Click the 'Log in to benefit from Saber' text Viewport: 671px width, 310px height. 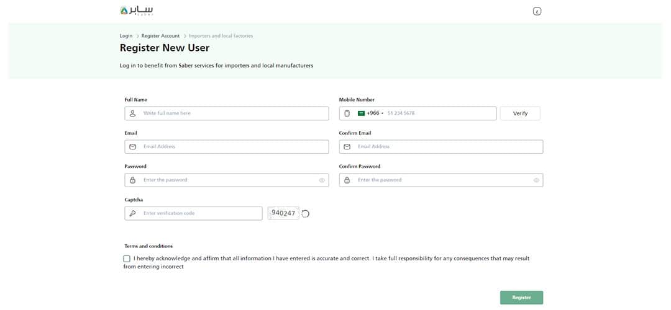tap(217, 66)
